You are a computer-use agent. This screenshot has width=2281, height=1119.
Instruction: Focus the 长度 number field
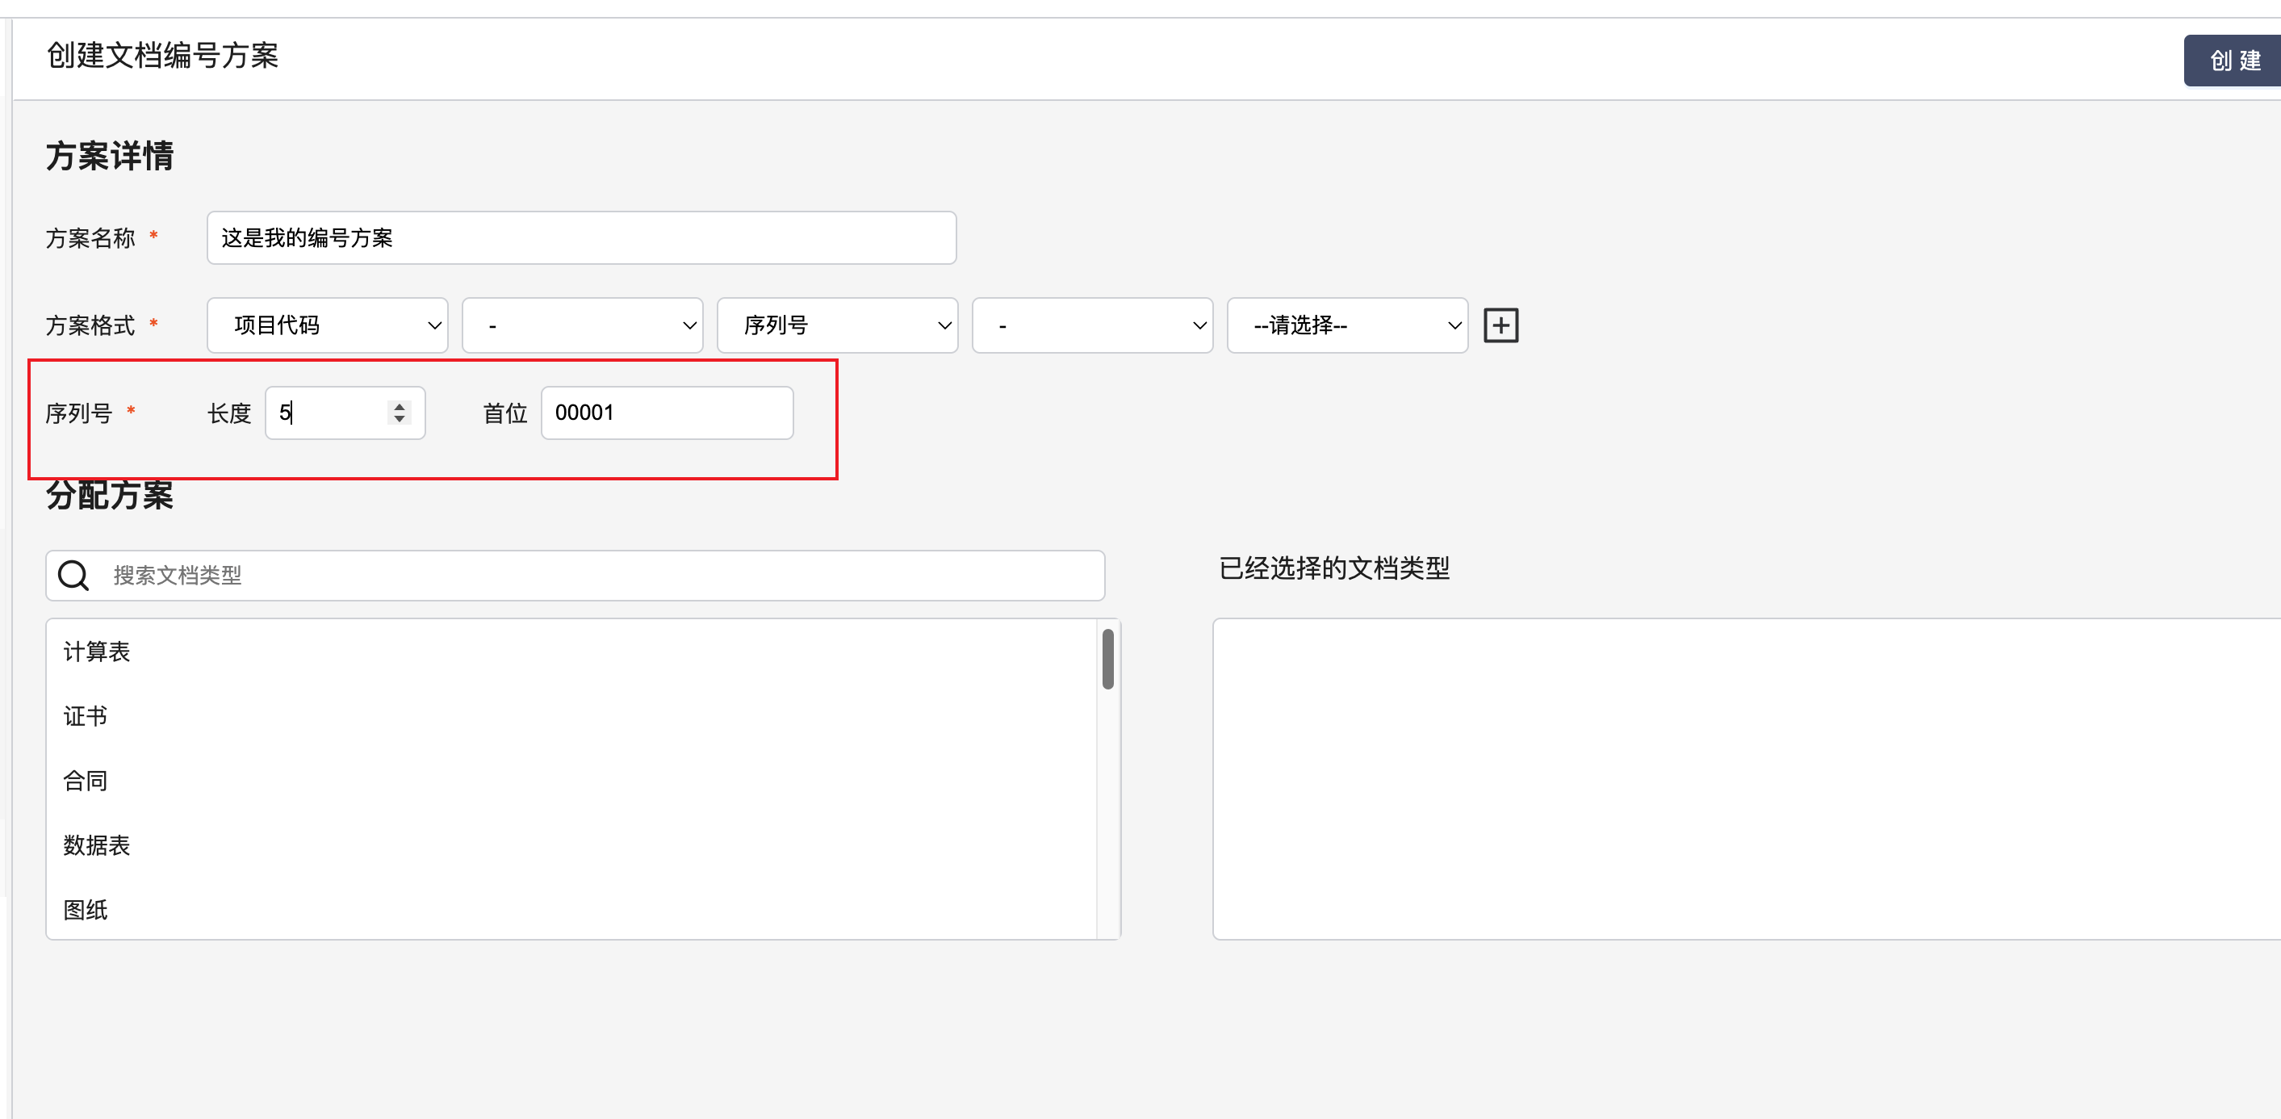pyautogui.click(x=328, y=413)
